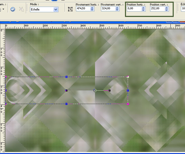Increase Pivotement vert. with up arrow
The width and height of the screenshot is (185, 154).
pyautogui.click(x=117, y=8)
